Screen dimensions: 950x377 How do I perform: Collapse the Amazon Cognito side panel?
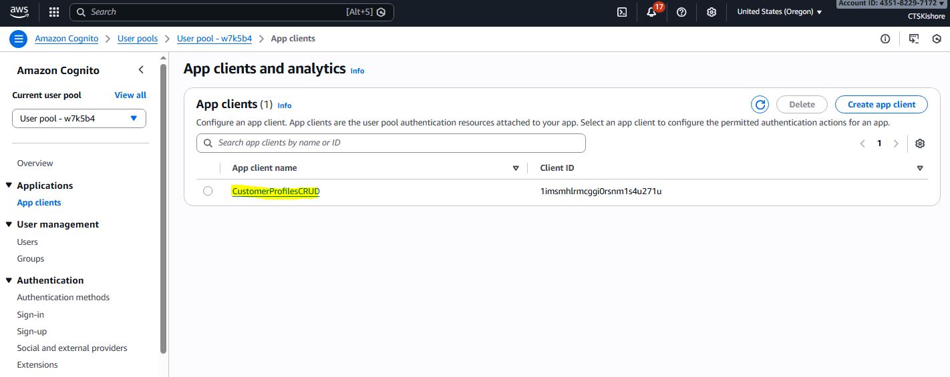click(x=141, y=70)
